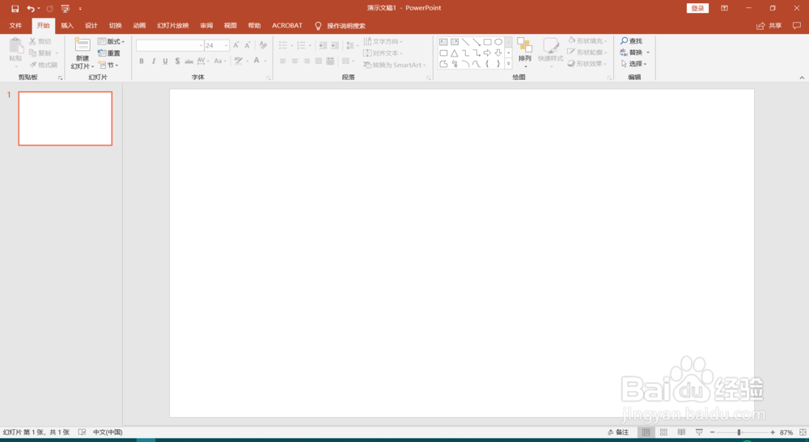The image size is (809, 442).
Task: Open the font name combo box
Action: point(170,45)
